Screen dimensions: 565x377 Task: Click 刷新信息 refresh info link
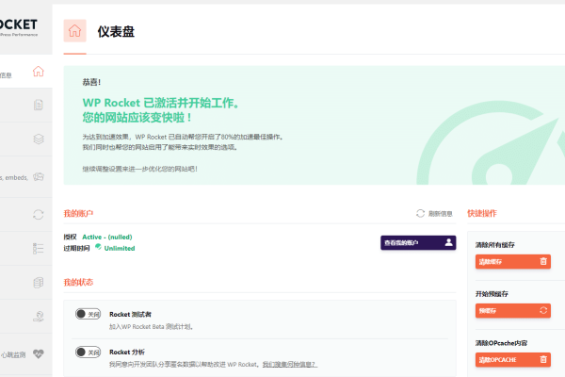[x=434, y=214]
